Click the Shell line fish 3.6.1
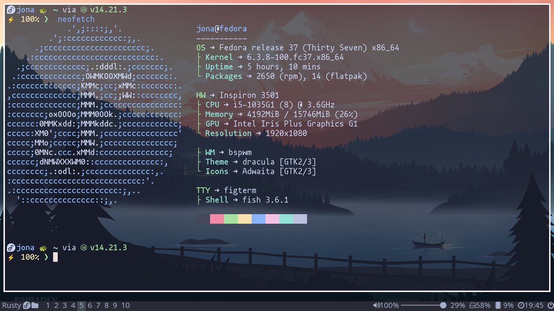 [x=242, y=200]
